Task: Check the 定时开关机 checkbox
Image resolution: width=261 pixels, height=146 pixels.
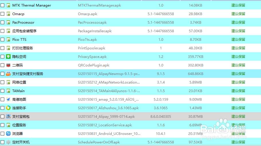Action: (x=3, y=142)
